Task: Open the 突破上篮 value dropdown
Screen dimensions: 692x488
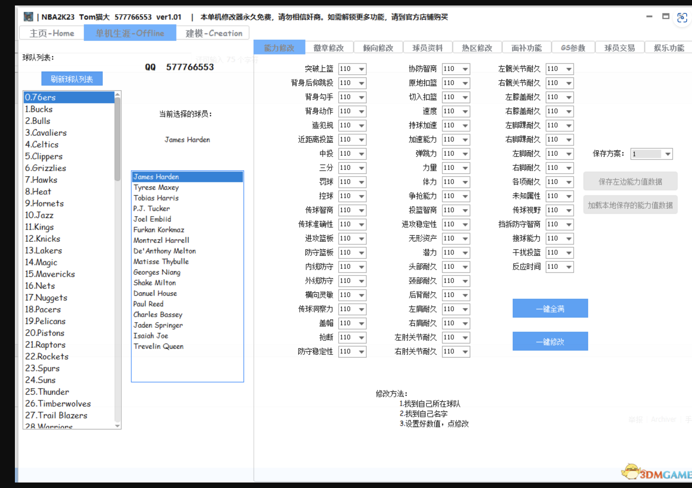Action: coord(361,69)
